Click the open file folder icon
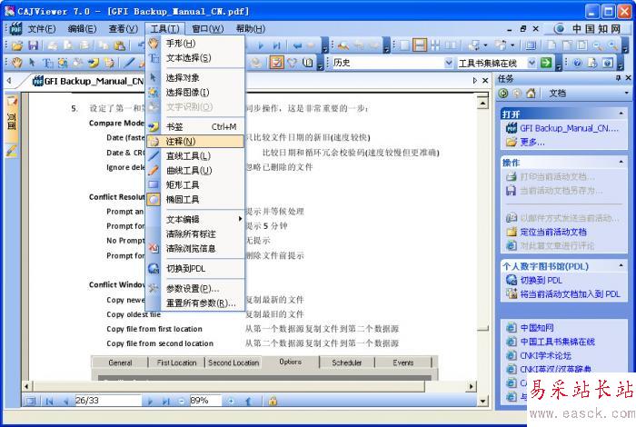 (x=17, y=45)
